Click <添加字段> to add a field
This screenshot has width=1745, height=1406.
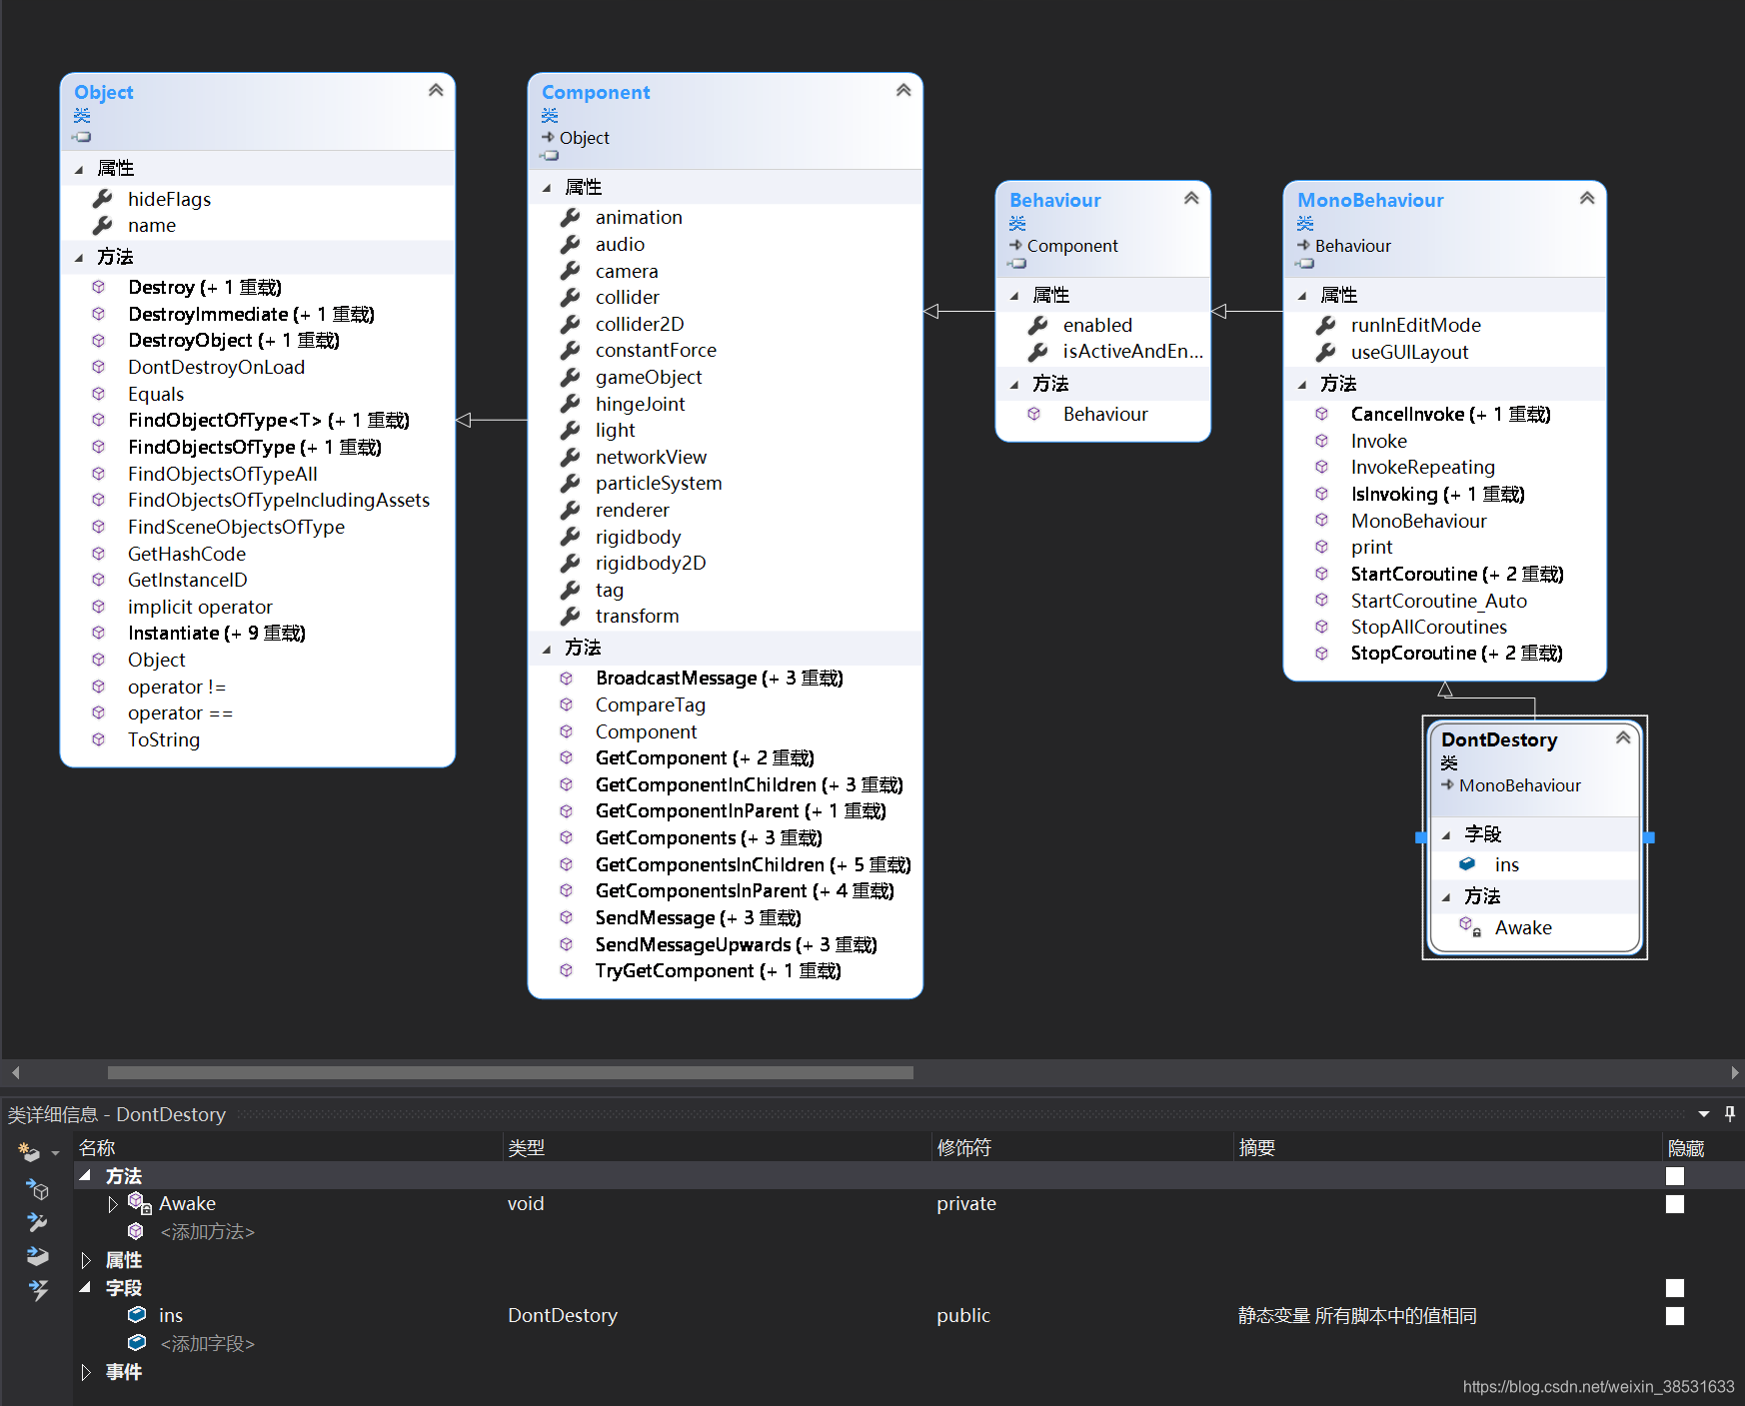208,1343
